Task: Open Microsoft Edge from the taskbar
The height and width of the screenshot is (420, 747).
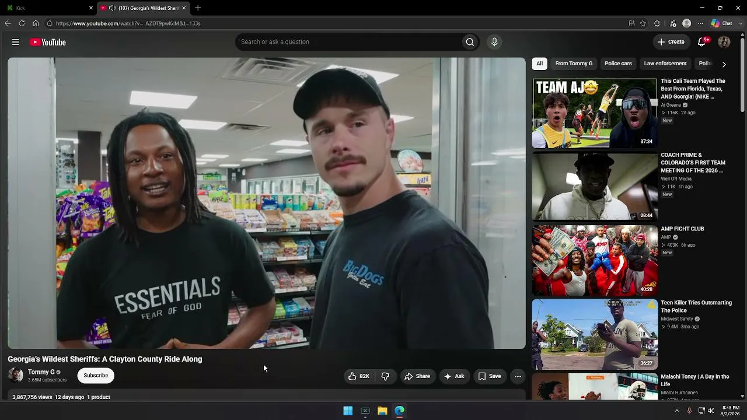Action: click(400, 411)
